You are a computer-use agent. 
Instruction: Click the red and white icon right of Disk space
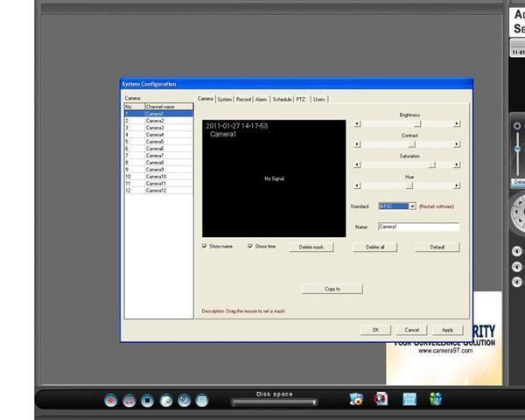381,399
